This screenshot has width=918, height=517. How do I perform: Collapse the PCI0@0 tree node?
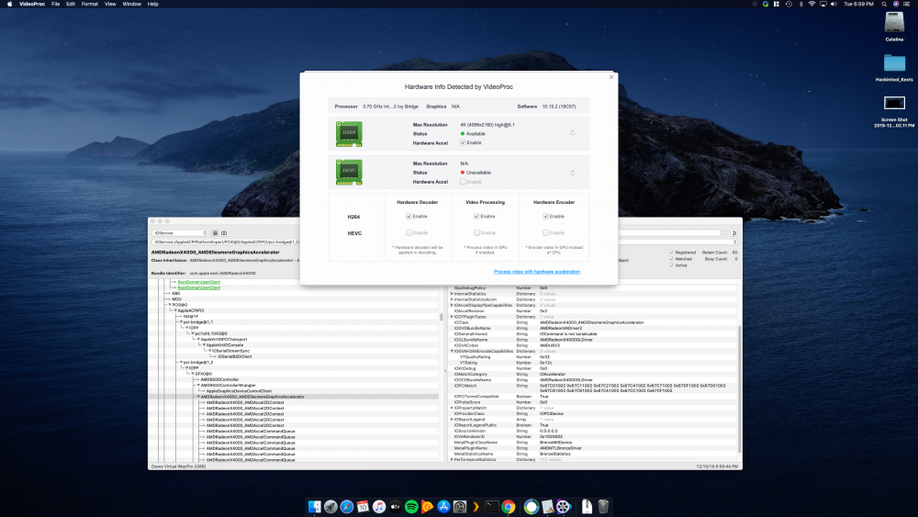pyautogui.click(x=170, y=305)
